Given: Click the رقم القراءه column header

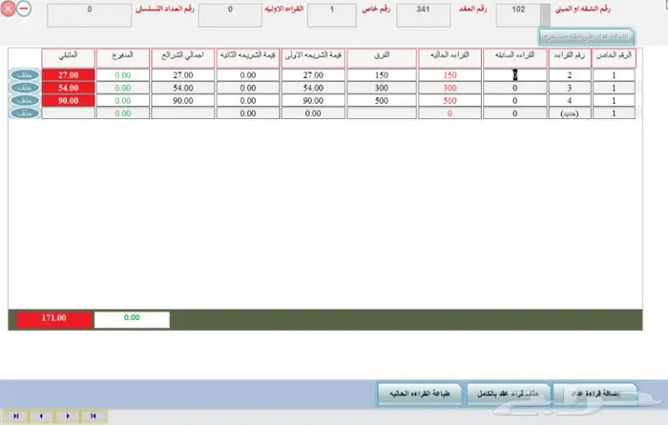Looking at the screenshot, I should tap(570, 58).
